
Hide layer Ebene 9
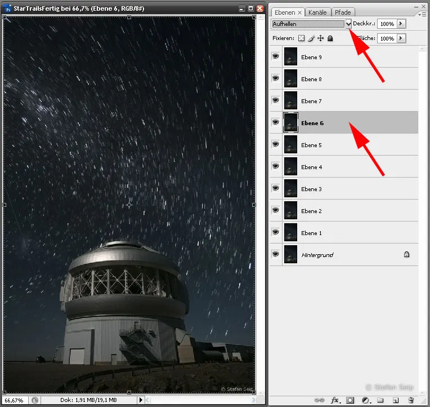pos(275,56)
